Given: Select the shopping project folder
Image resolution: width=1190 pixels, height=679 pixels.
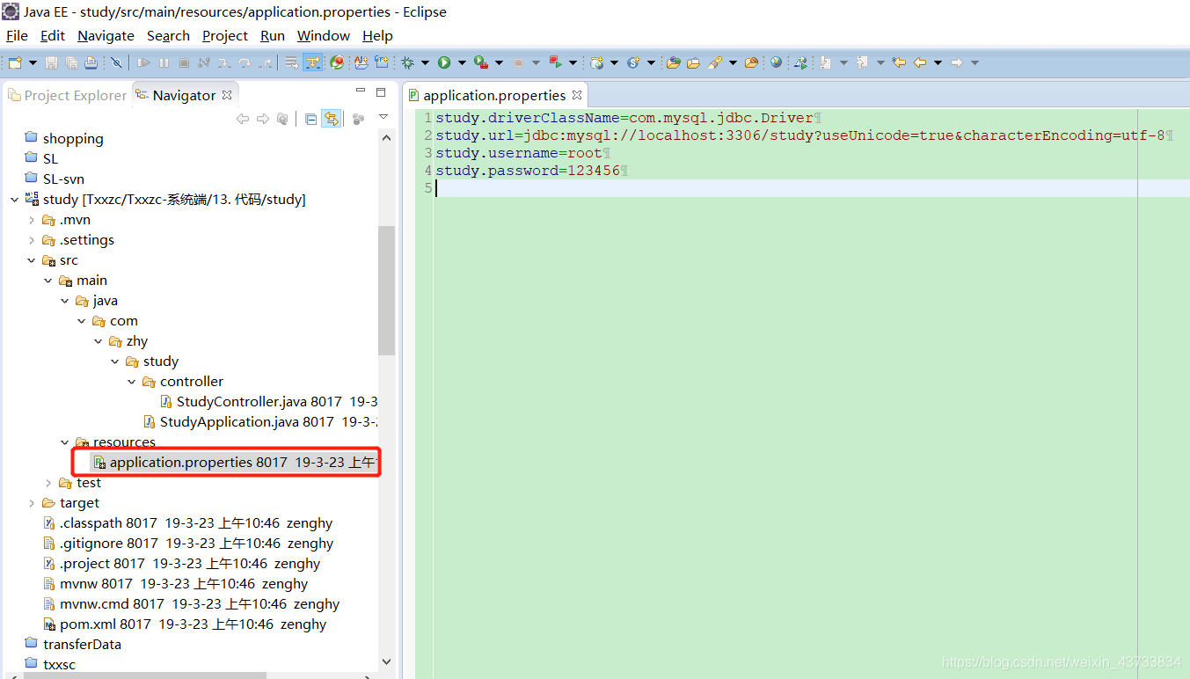Looking at the screenshot, I should click(63, 139).
